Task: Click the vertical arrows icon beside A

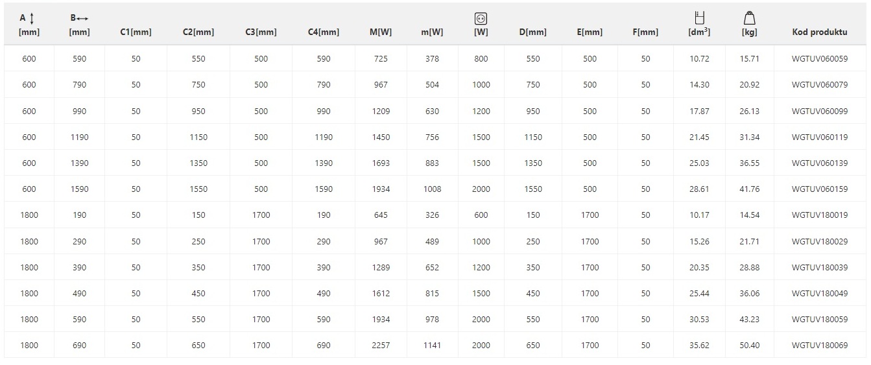Action: pos(32,18)
